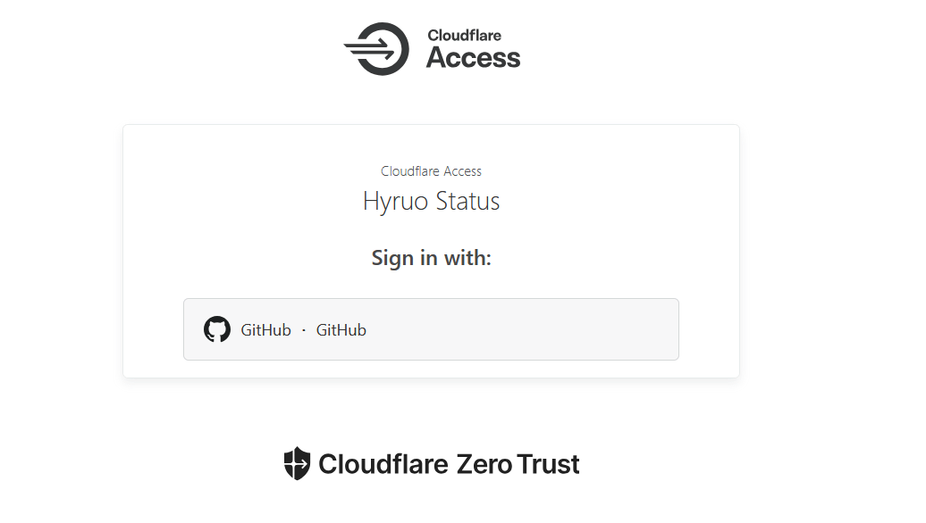Click 'Cloudflare' text above Access in header logo

point(464,36)
